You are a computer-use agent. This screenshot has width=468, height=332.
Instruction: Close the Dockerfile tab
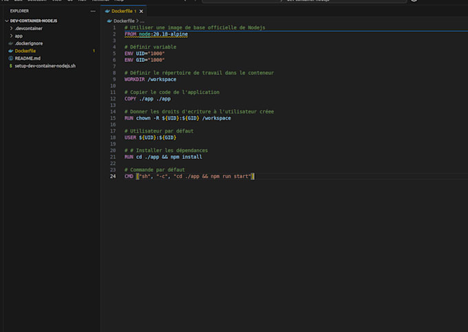pos(141,11)
